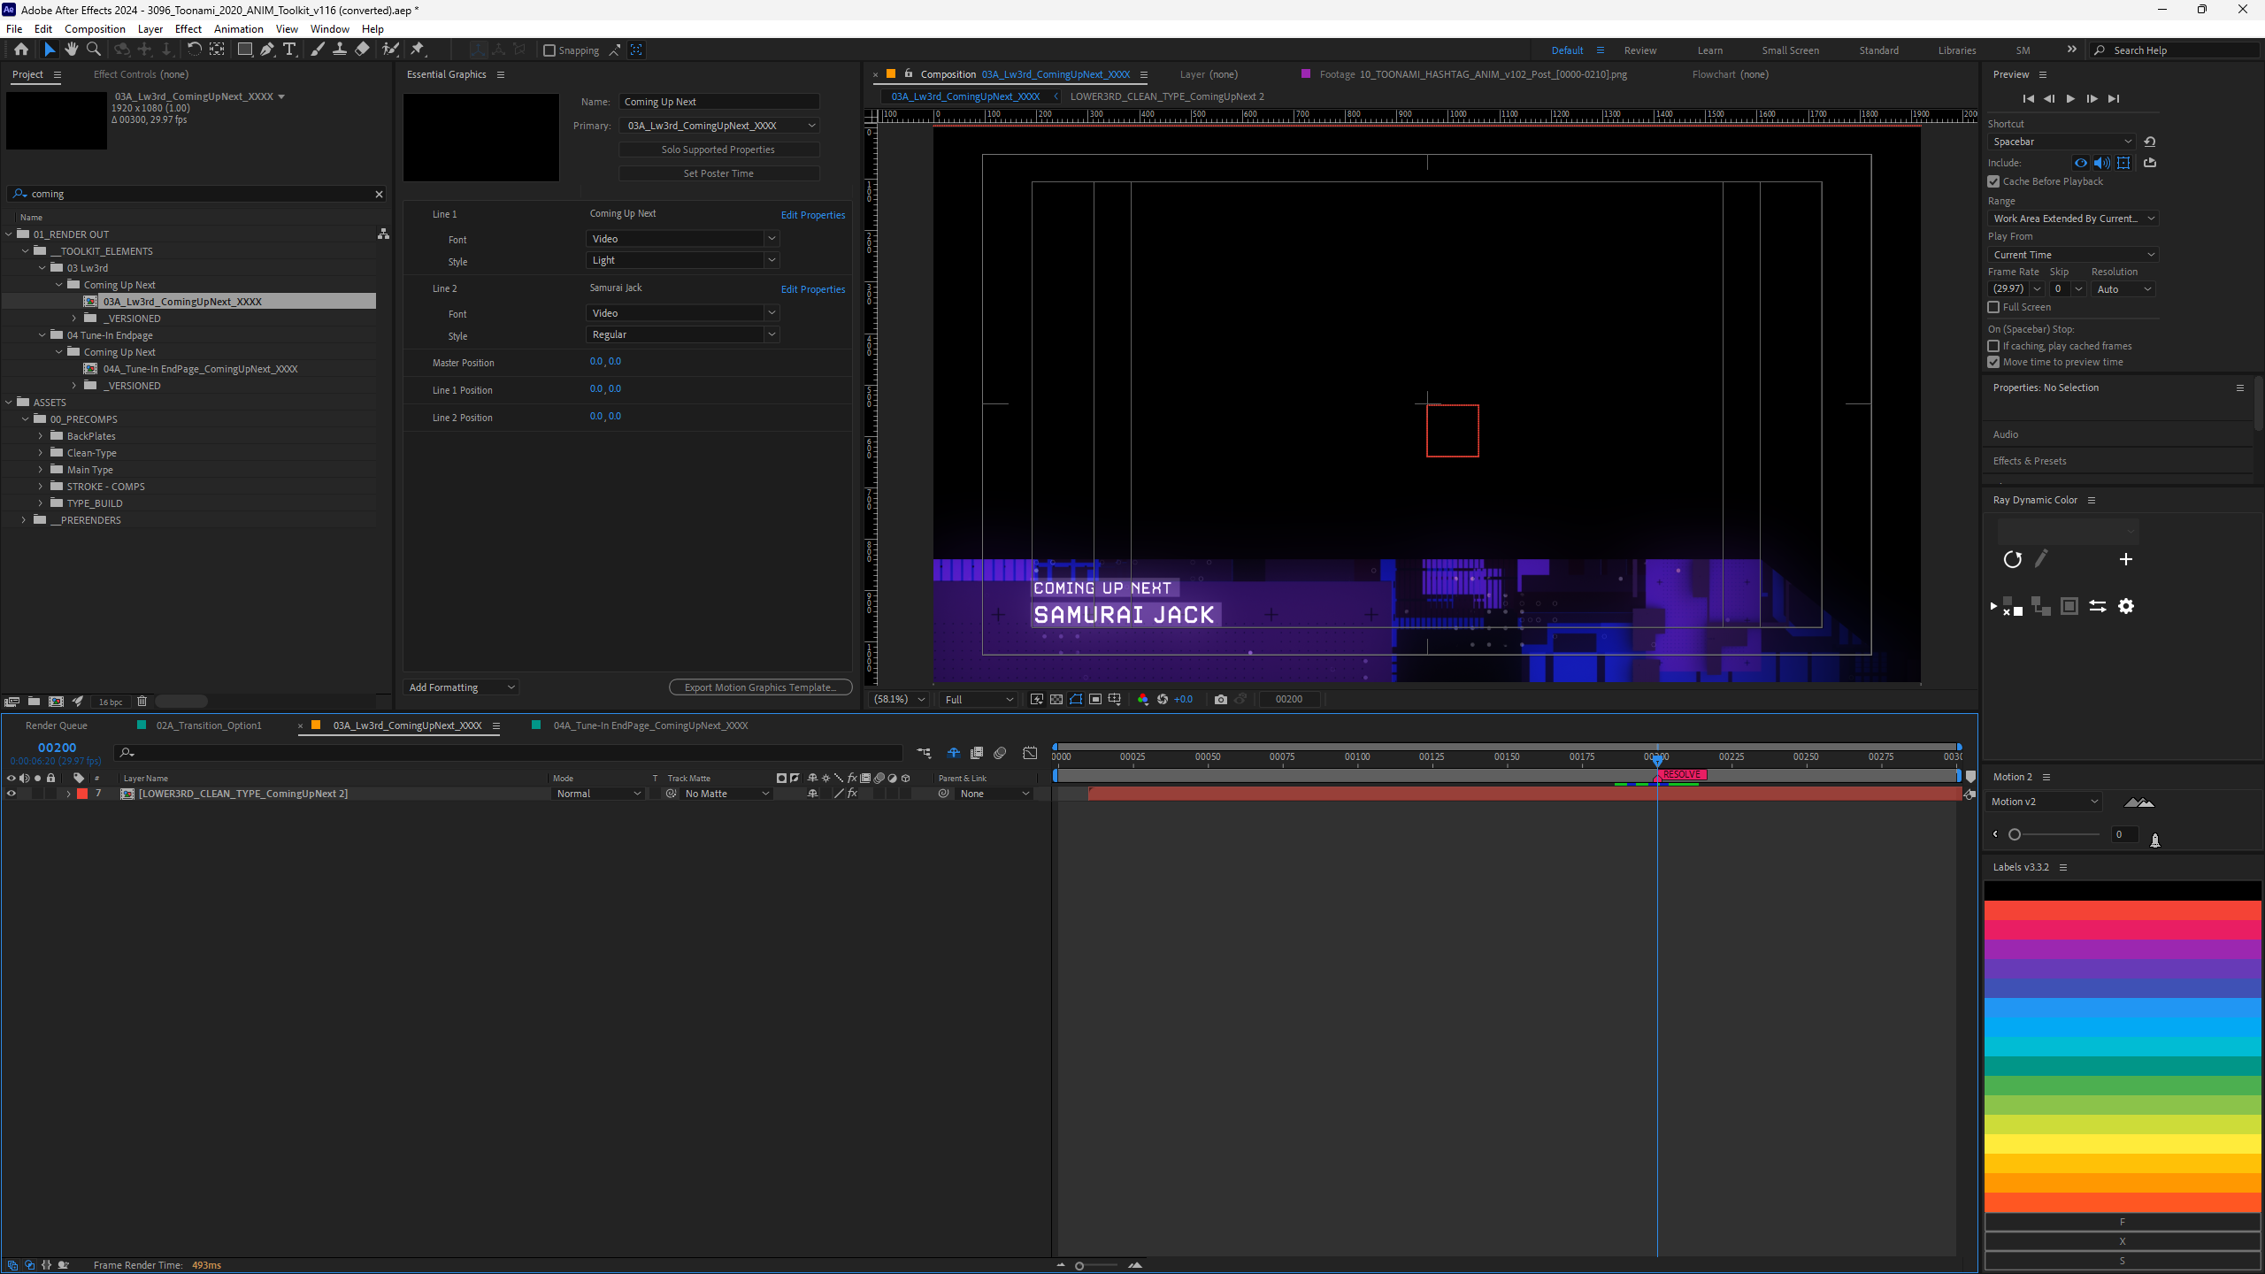Enable Full Screen preview checkbox
Viewport: 2265px width, 1274px height.
(x=1994, y=307)
